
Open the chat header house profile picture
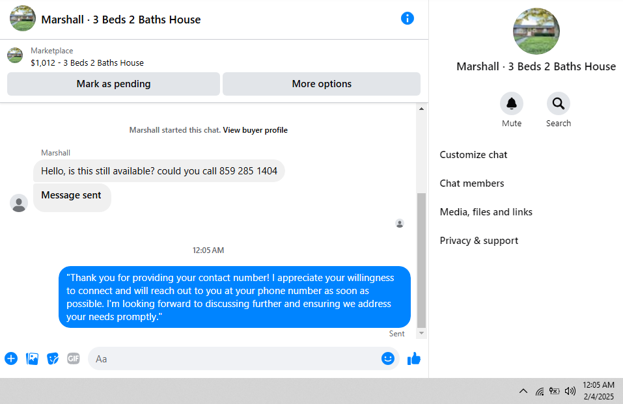point(23,18)
